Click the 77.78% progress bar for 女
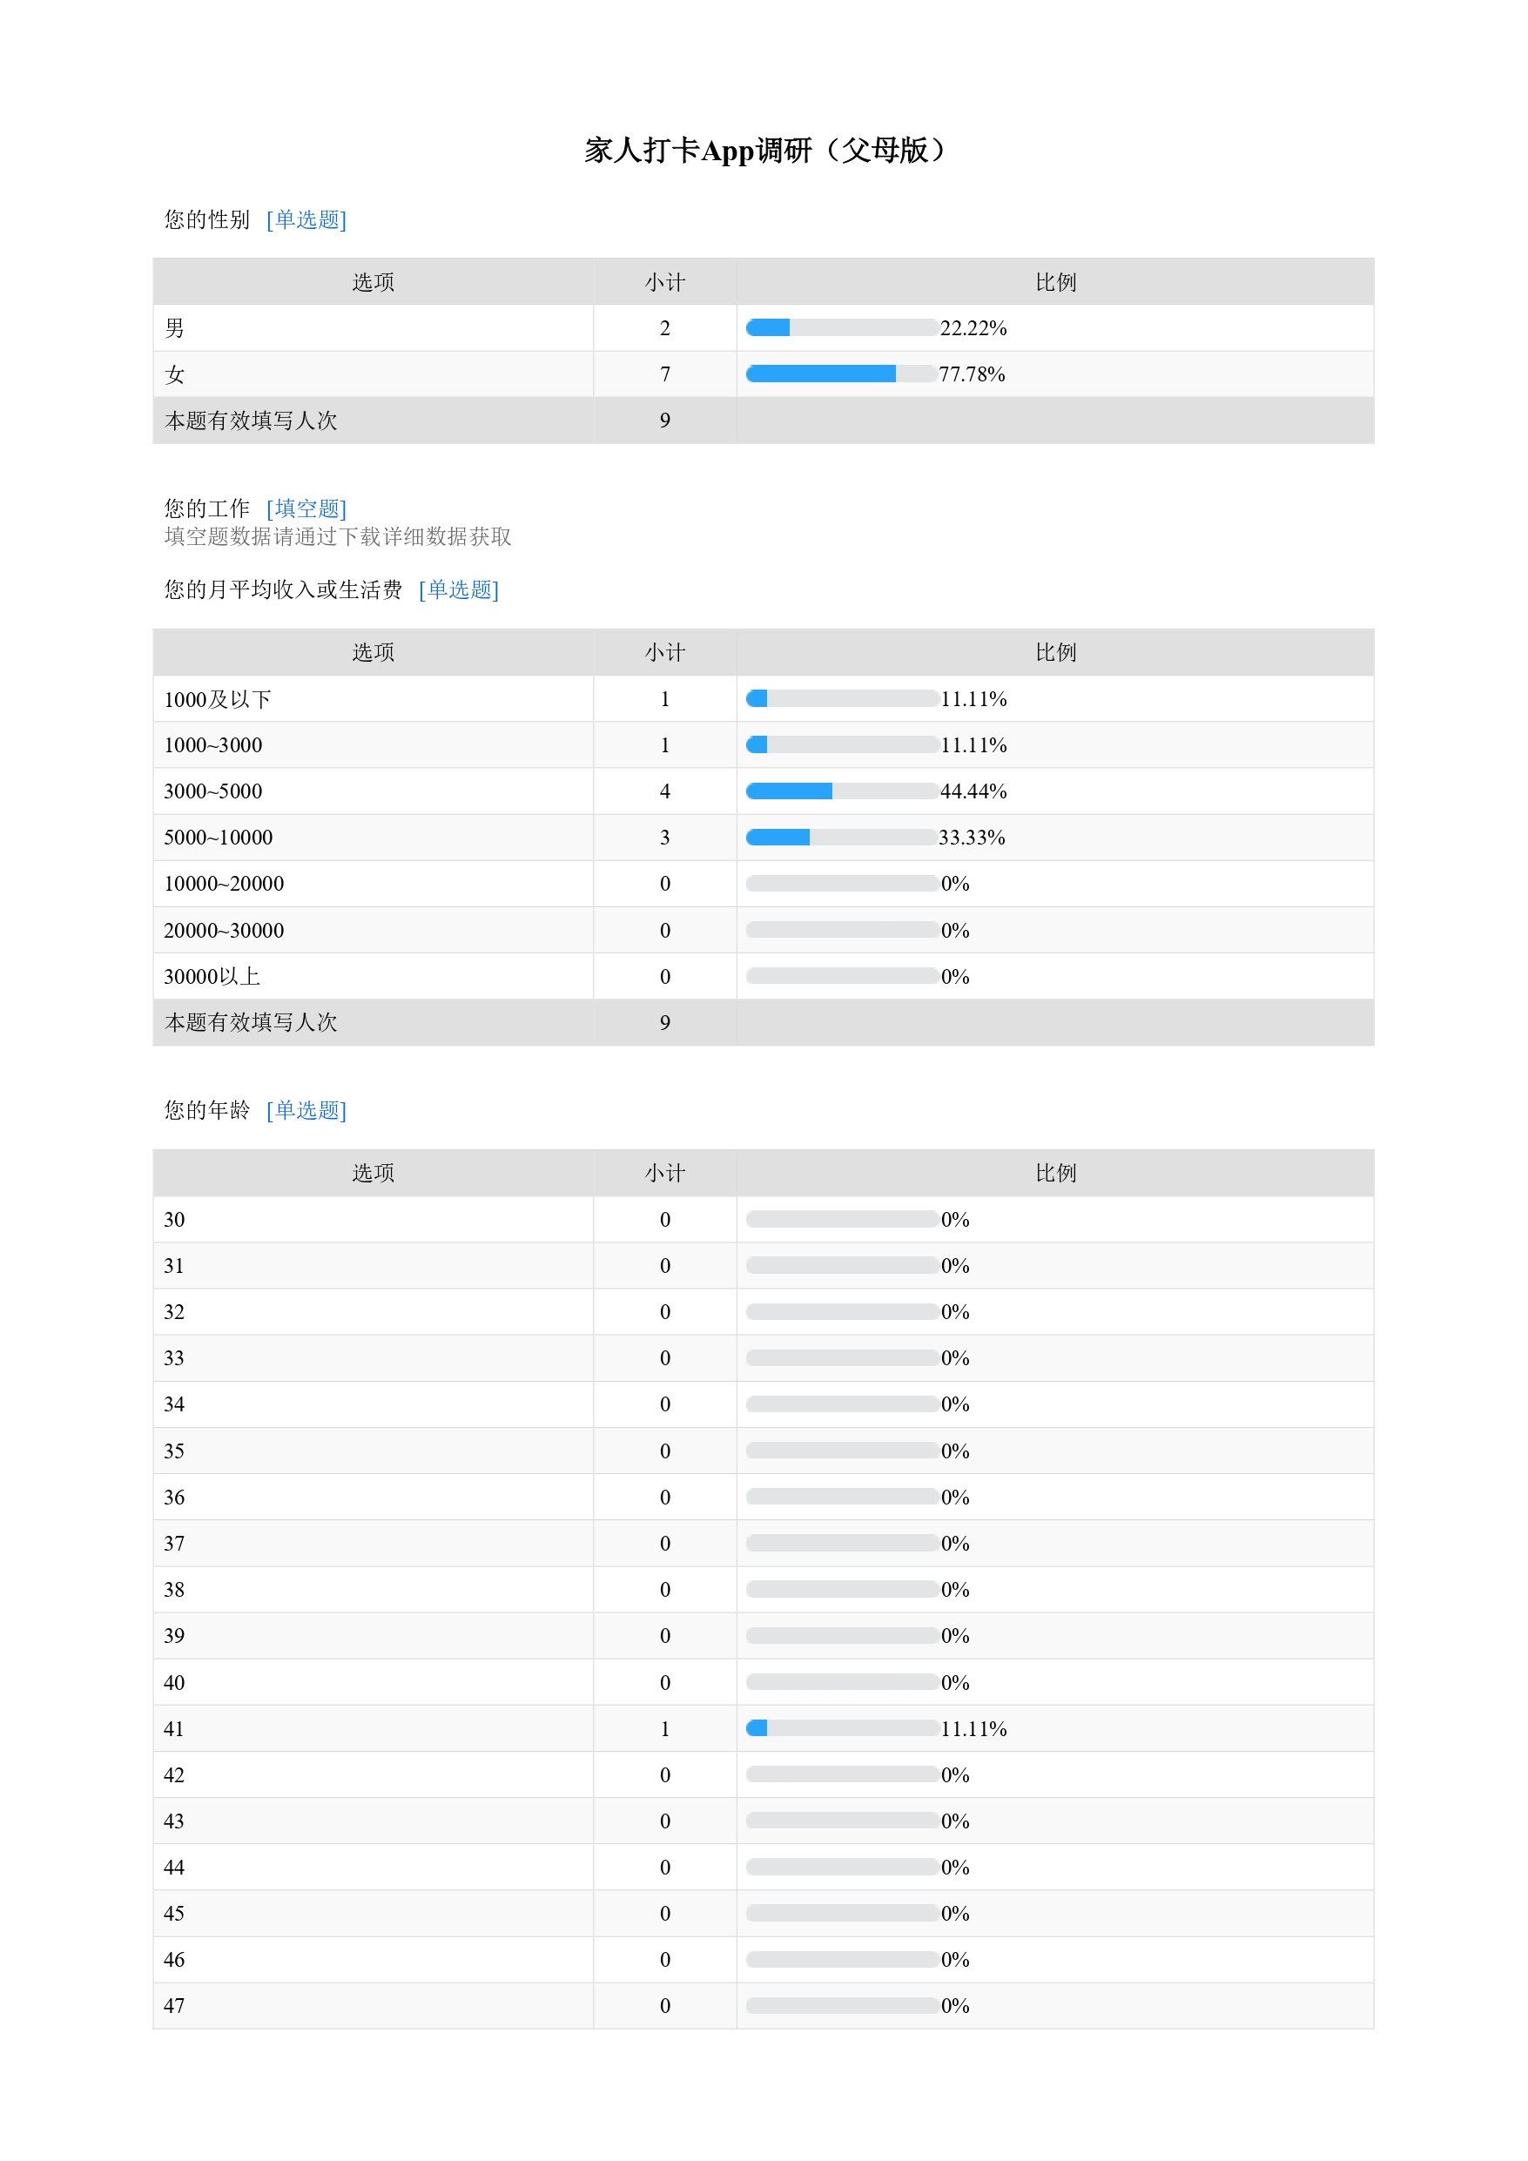Screen dimensions: 1528x2161 tap(842, 374)
